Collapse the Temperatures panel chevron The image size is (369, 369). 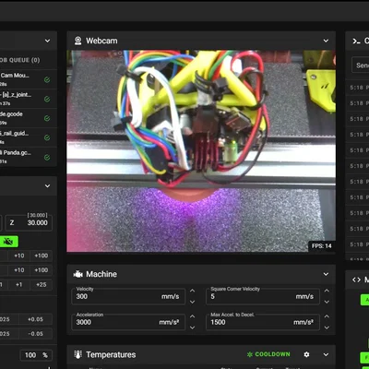pos(326,354)
